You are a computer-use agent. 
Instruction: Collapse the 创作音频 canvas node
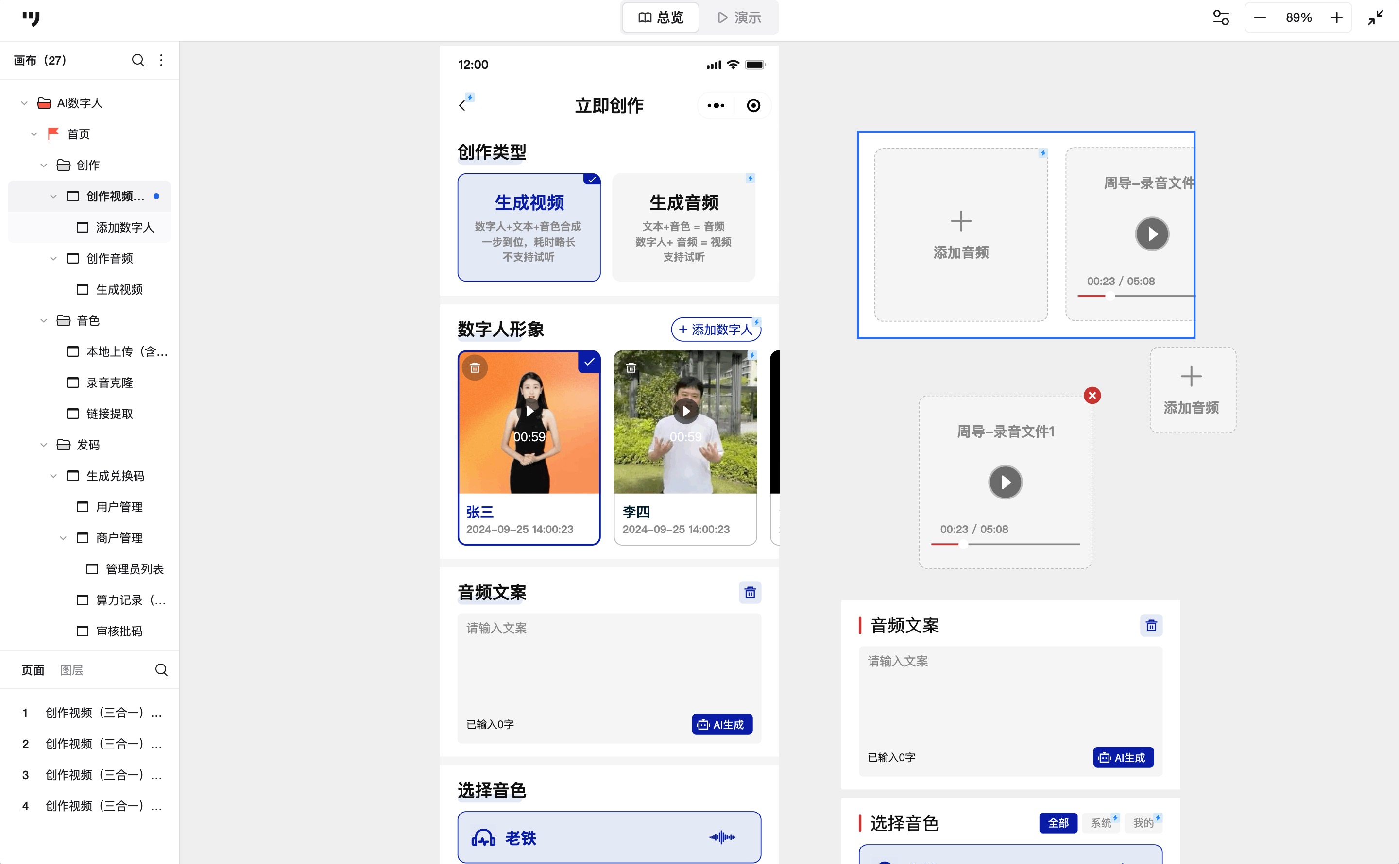tap(53, 258)
